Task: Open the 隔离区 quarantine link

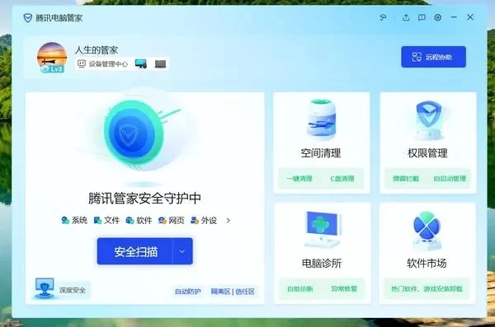Action: click(220, 292)
